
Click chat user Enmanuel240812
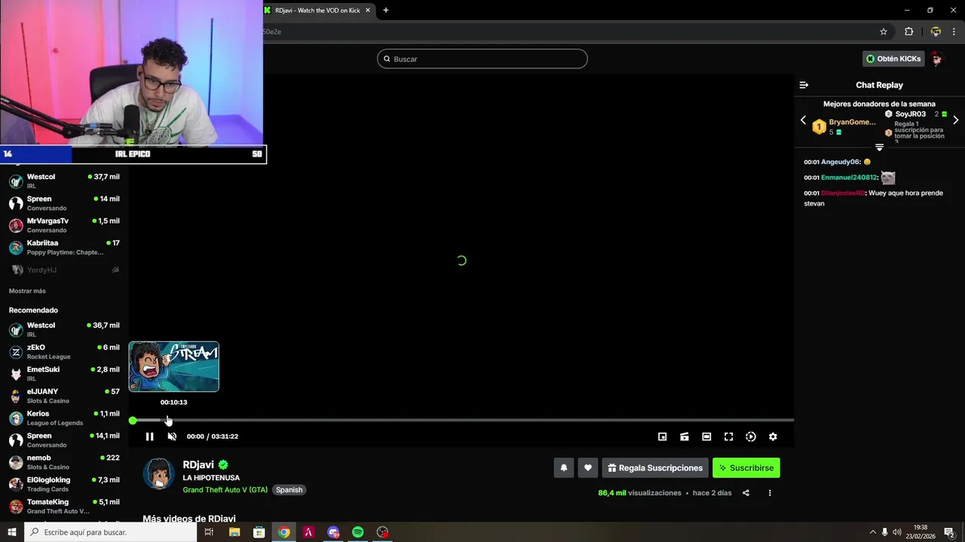coord(849,178)
